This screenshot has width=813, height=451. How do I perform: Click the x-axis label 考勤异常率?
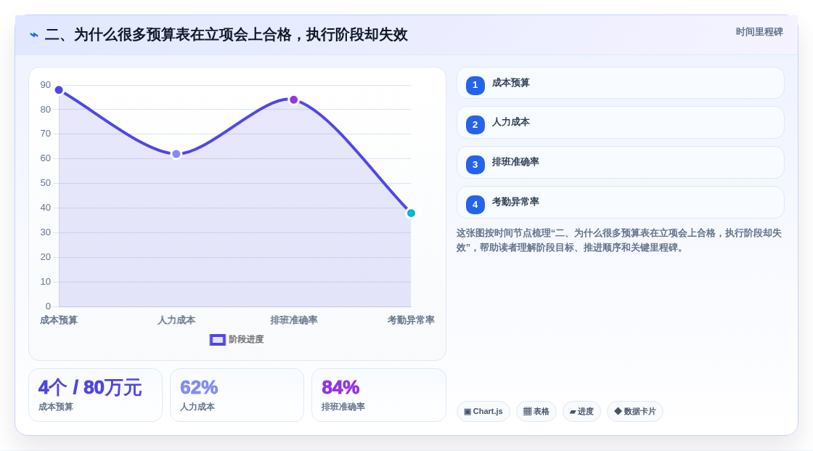pos(411,320)
